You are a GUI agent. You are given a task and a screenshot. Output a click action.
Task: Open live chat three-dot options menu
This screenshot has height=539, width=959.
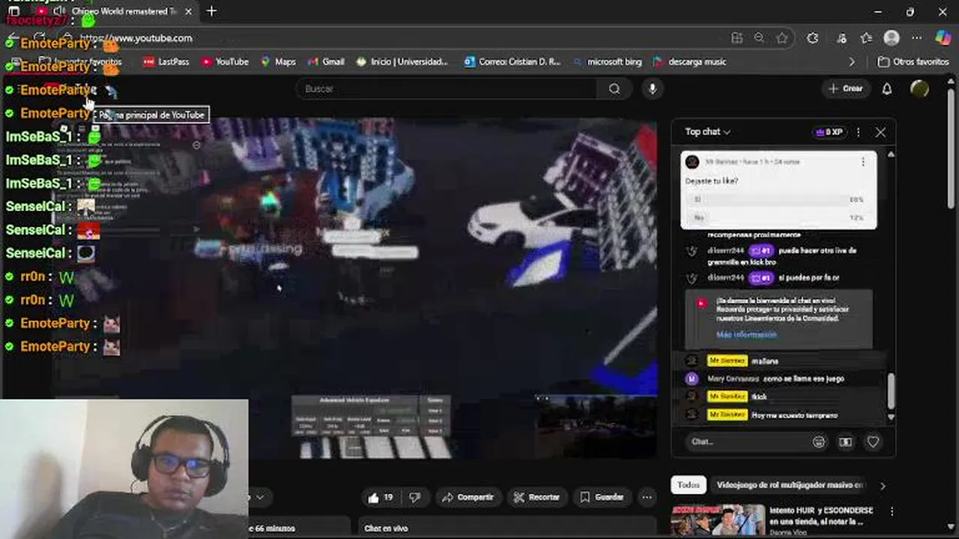(x=859, y=132)
